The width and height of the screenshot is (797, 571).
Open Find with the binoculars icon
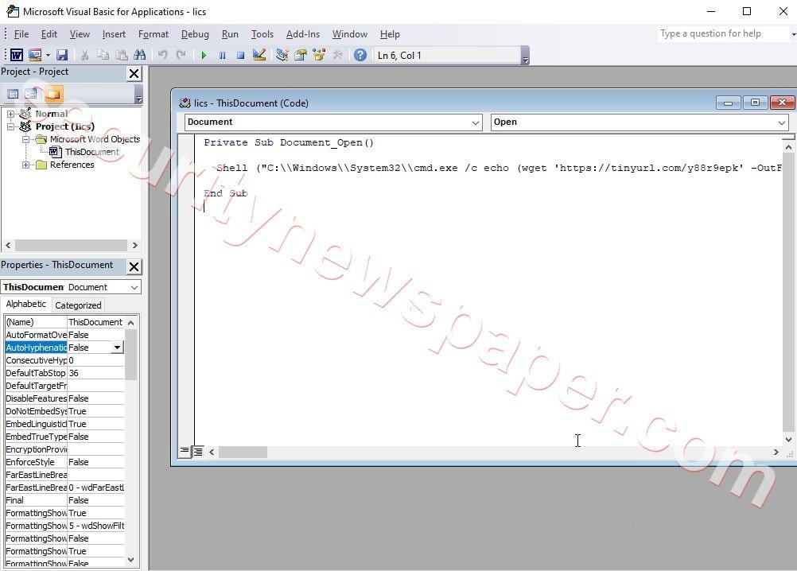[x=140, y=55]
